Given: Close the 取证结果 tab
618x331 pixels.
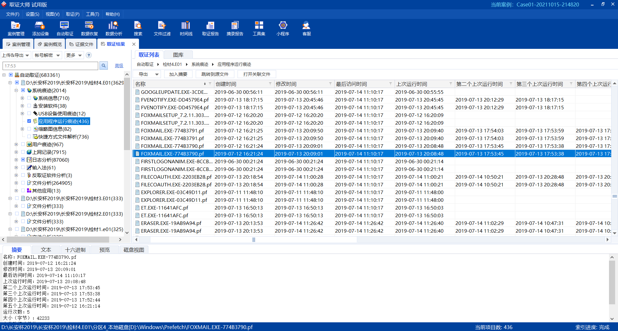Looking at the screenshot, I should click(x=134, y=44).
